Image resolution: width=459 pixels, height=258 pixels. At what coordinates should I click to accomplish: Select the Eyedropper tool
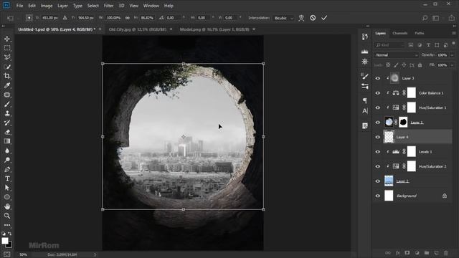pyautogui.click(x=7, y=85)
